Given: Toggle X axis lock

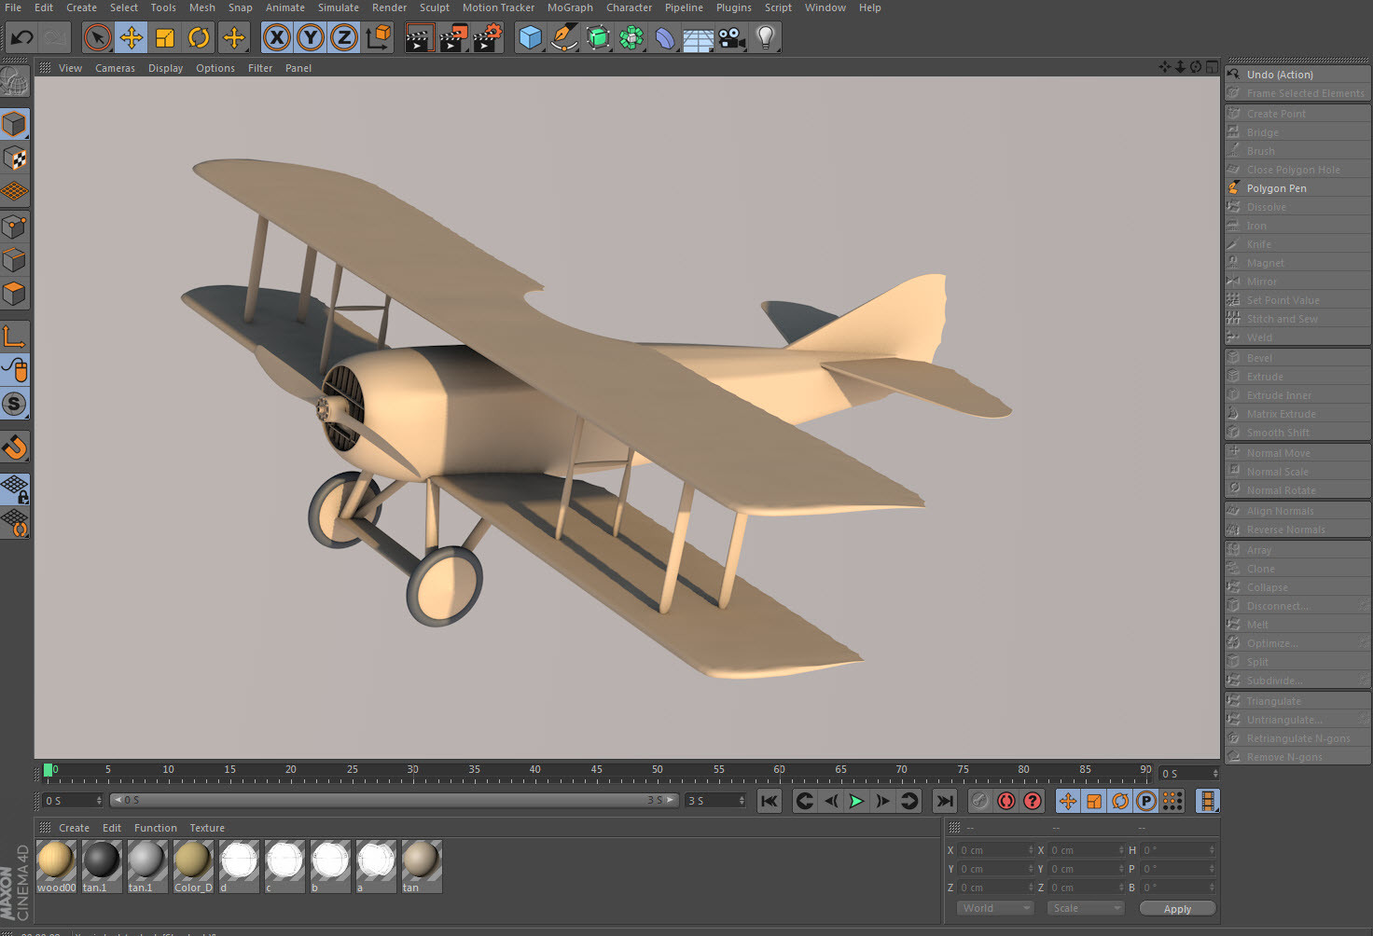Looking at the screenshot, I should (x=276, y=37).
